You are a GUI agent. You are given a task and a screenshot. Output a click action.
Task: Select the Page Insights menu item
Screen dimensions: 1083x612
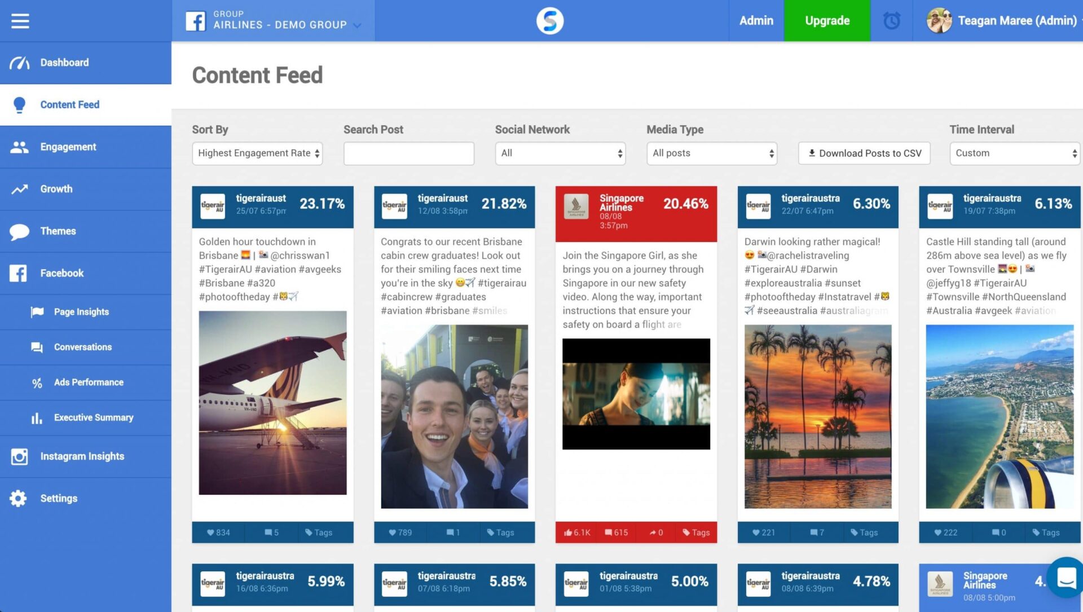81,311
